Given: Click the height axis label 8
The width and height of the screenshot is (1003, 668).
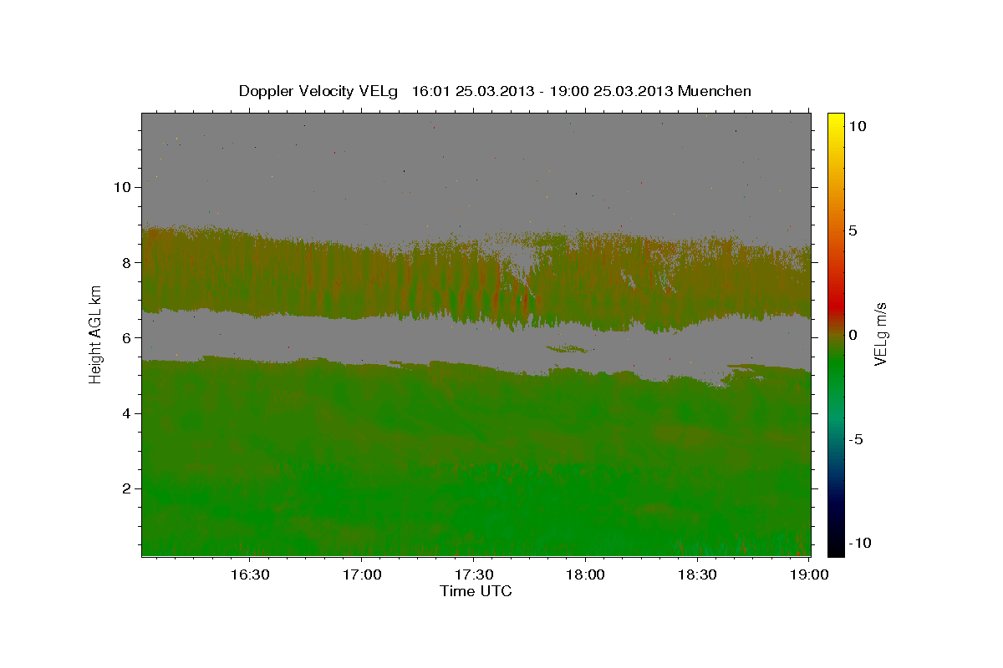Looking at the screenshot, I should point(129,262).
